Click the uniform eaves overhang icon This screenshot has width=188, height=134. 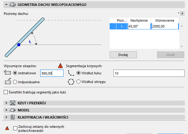coord(7,72)
